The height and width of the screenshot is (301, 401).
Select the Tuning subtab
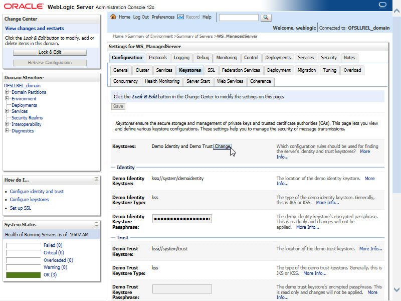(x=329, y=70)
